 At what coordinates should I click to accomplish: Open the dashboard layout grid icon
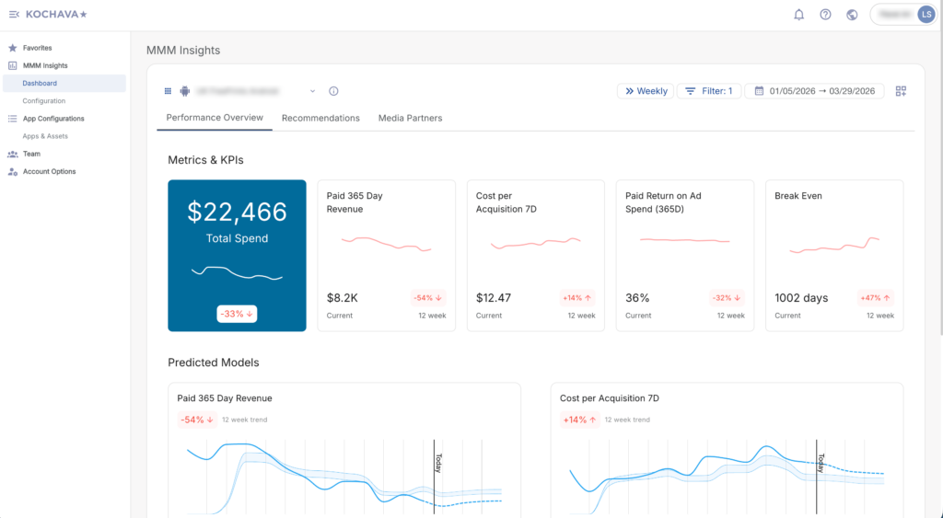coord(901,91)
